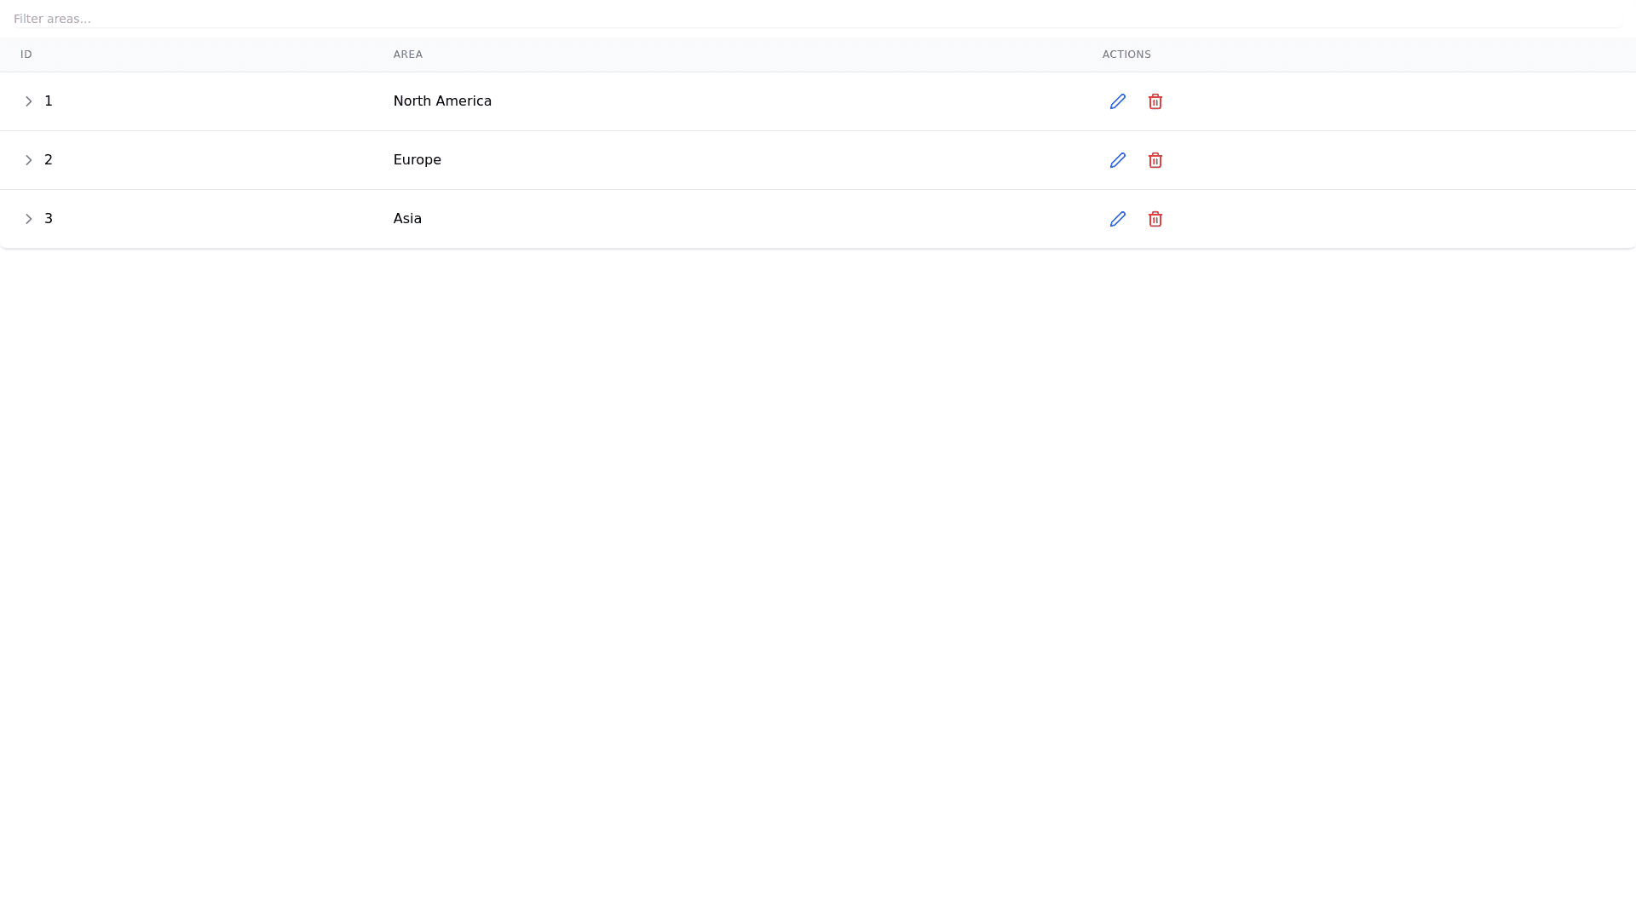This screenshot has width=1636, height=920.
Task: Click the Actions column header
Action: tap(1126, 55)
